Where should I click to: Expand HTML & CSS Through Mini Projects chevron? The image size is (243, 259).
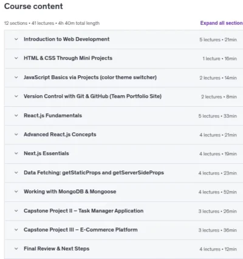click(16, 58)
